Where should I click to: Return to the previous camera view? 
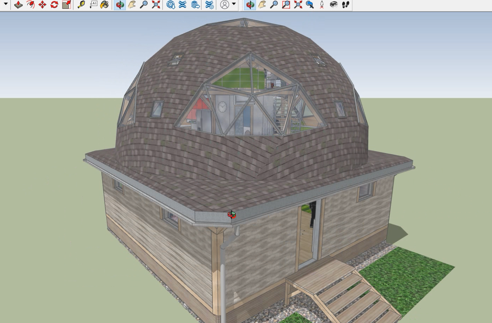(310, 4)
